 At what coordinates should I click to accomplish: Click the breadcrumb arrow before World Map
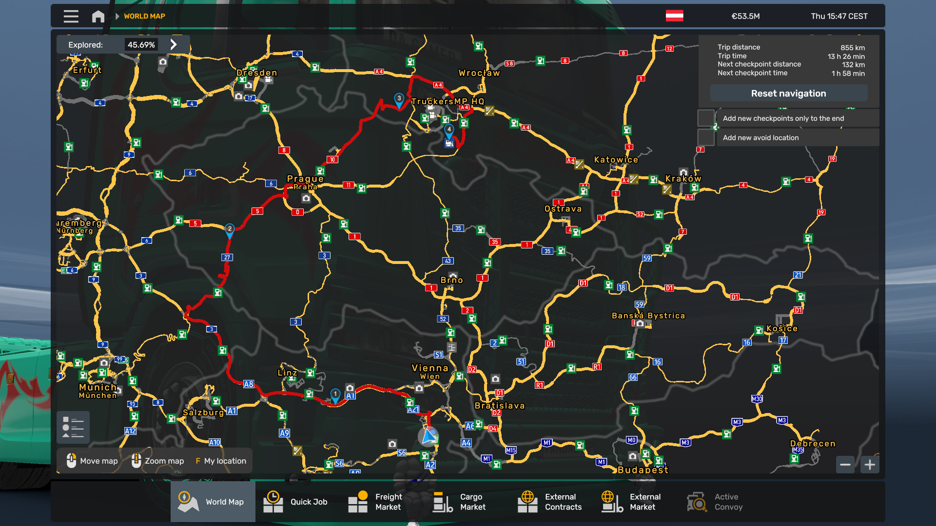pyautogui.click(x=117, y=16)
